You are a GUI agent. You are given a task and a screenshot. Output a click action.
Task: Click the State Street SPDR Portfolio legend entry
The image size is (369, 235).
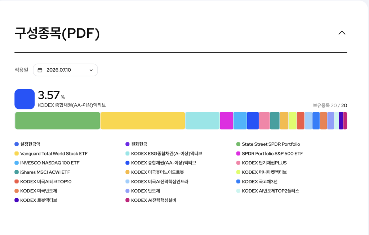coord(268,144)
